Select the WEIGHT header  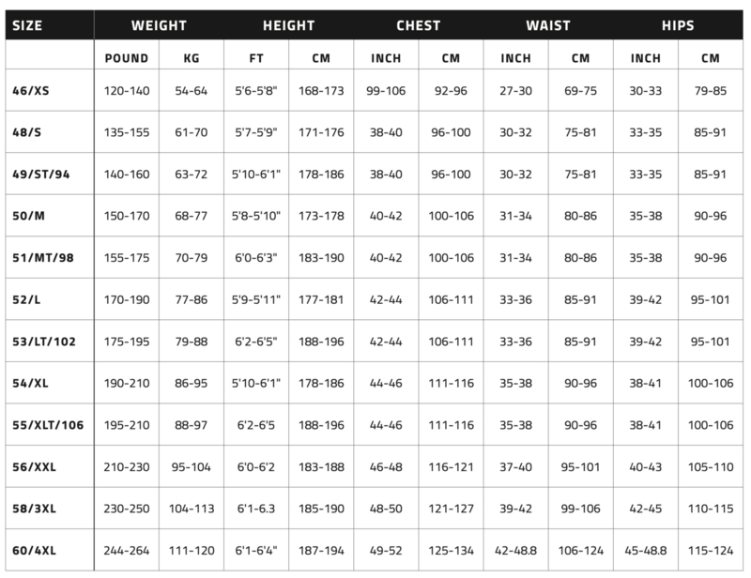coord(159,25)
